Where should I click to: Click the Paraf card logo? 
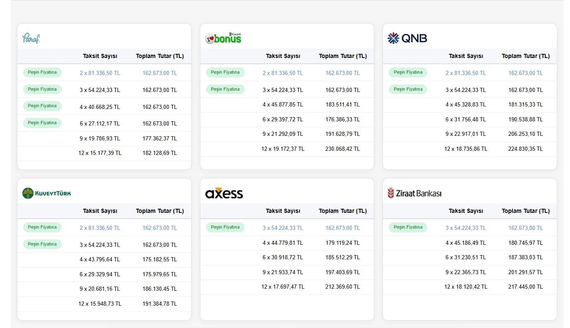[x=31, y=39]
